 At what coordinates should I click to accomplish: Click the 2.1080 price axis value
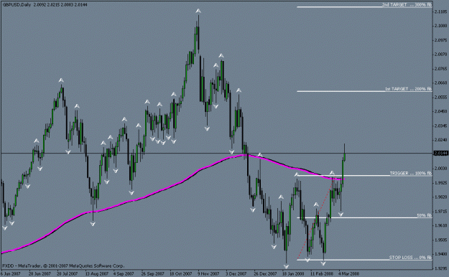coord(441,26)
